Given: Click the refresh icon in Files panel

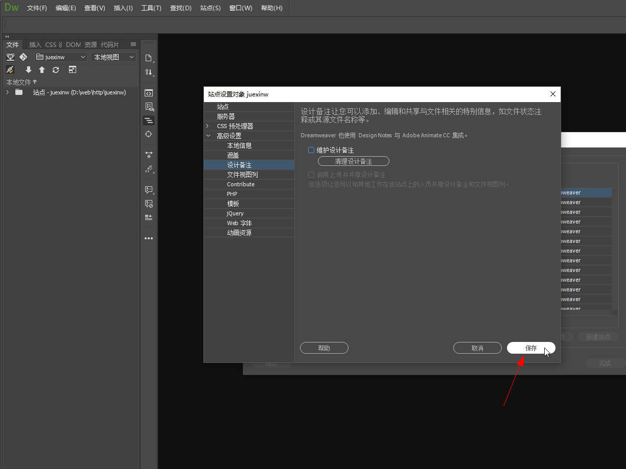Looking at the screenshot, I should click(56, 70).
